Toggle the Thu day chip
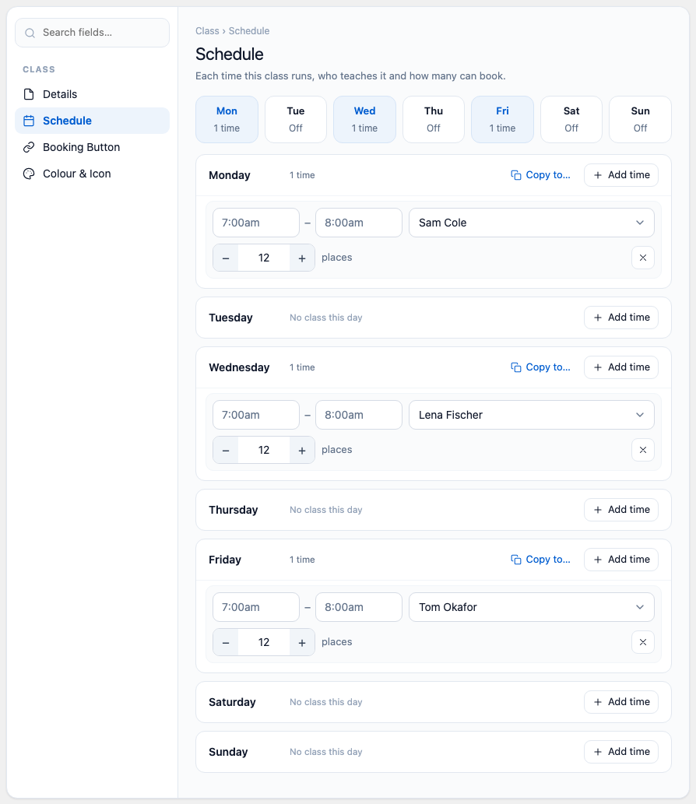The image size is (696, 804). coord(434,120)
